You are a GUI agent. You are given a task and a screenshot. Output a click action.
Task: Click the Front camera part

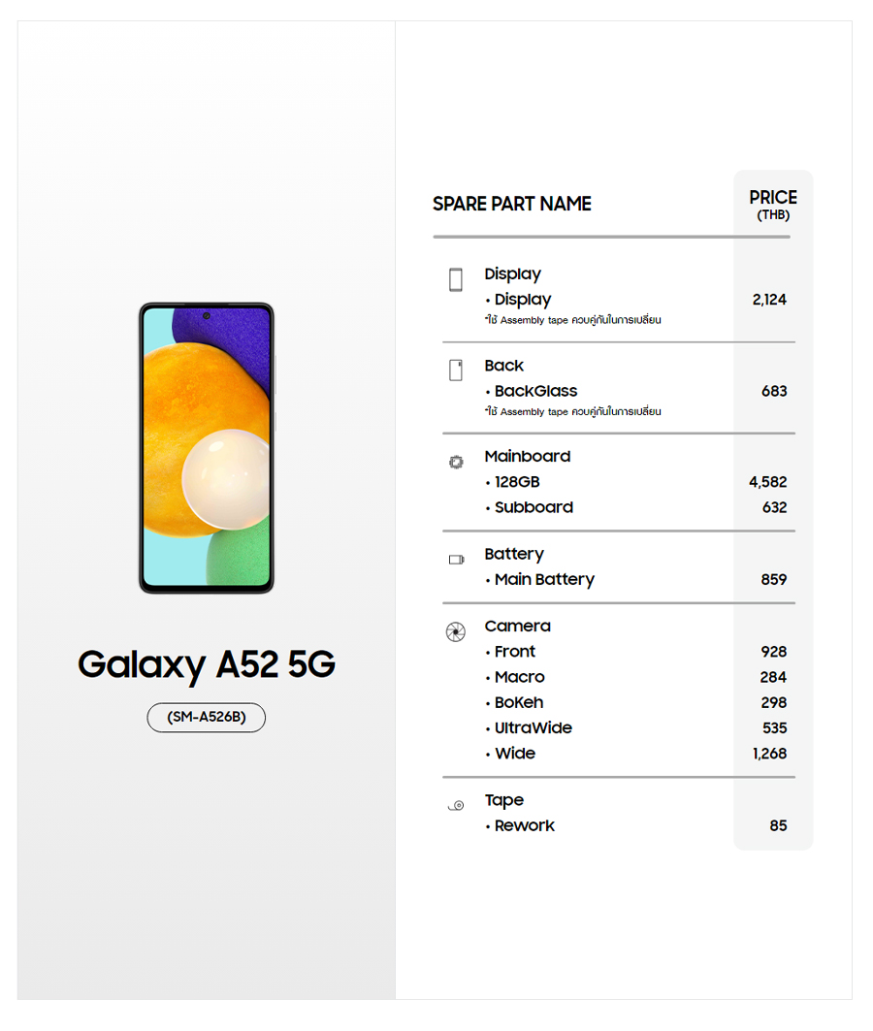514,652
